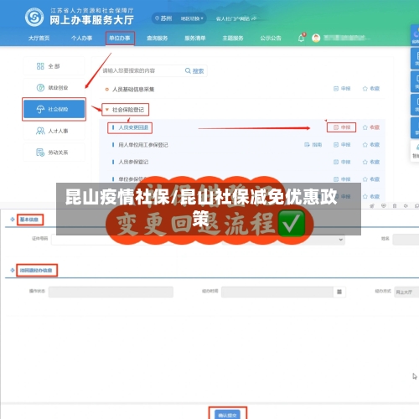Viewport: 419px width, 419px height.
Task: Click 申报 for 人员变更回退
Action: point(342,127)
